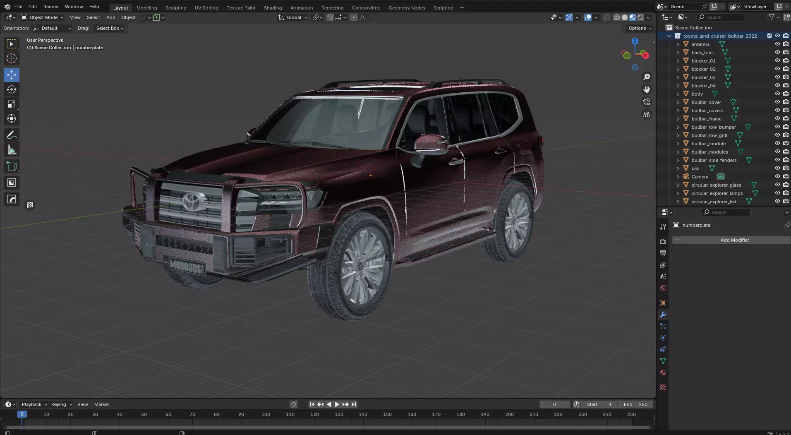Open the Keying popover in timeline
This screenshot has height=435, width=791.
(61, 404)
